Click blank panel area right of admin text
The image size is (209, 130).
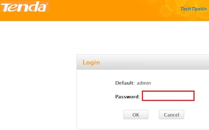click(180, 83)
